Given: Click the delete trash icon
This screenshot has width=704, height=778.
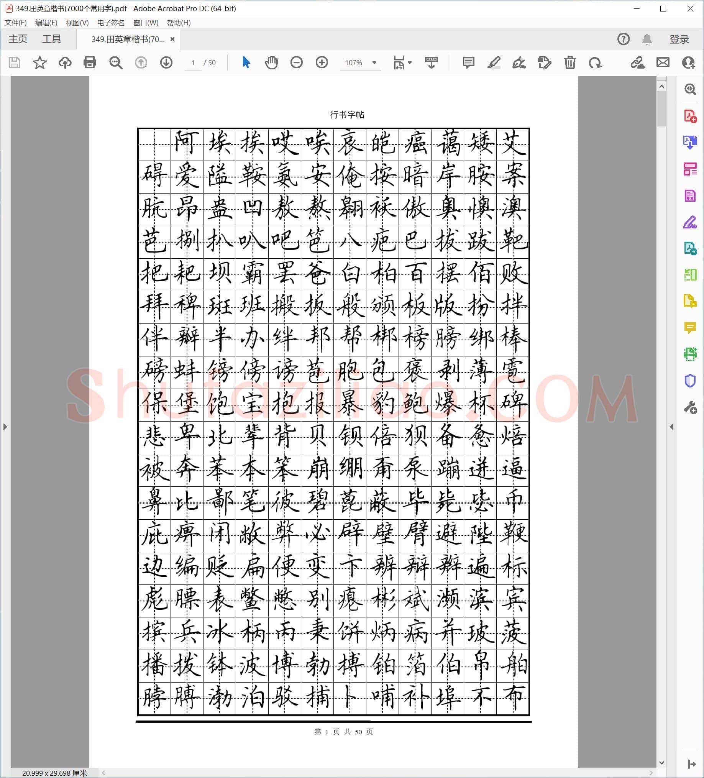Looking at the screenshot, I should coord(570,62).
